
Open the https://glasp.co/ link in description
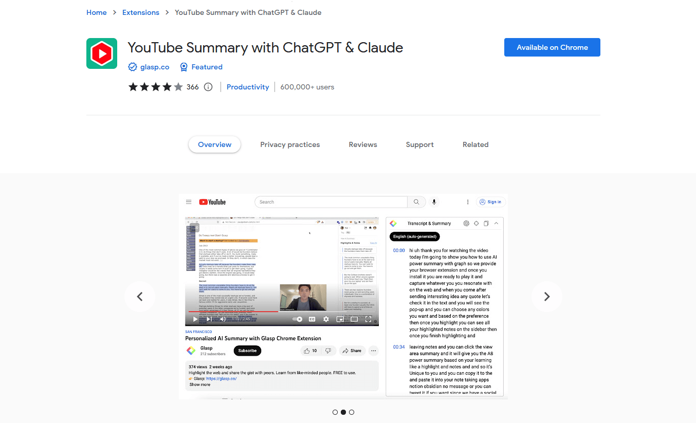[x=222, y=378]
